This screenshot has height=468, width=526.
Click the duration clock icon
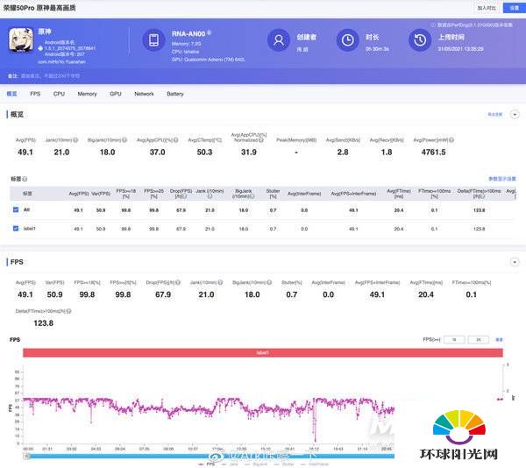pyautogui.click(x=347, y=40)
